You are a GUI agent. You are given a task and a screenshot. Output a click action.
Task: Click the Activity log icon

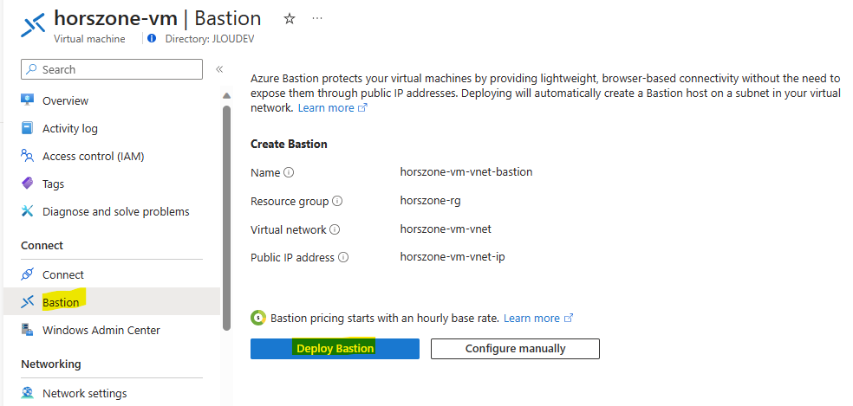coord(27,128)
